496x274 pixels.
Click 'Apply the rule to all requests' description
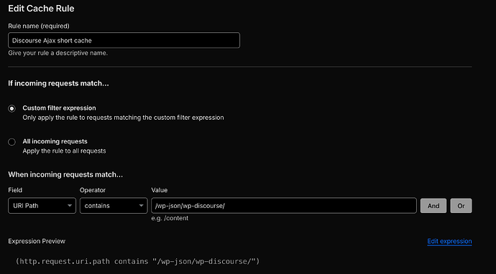[64, 151]
